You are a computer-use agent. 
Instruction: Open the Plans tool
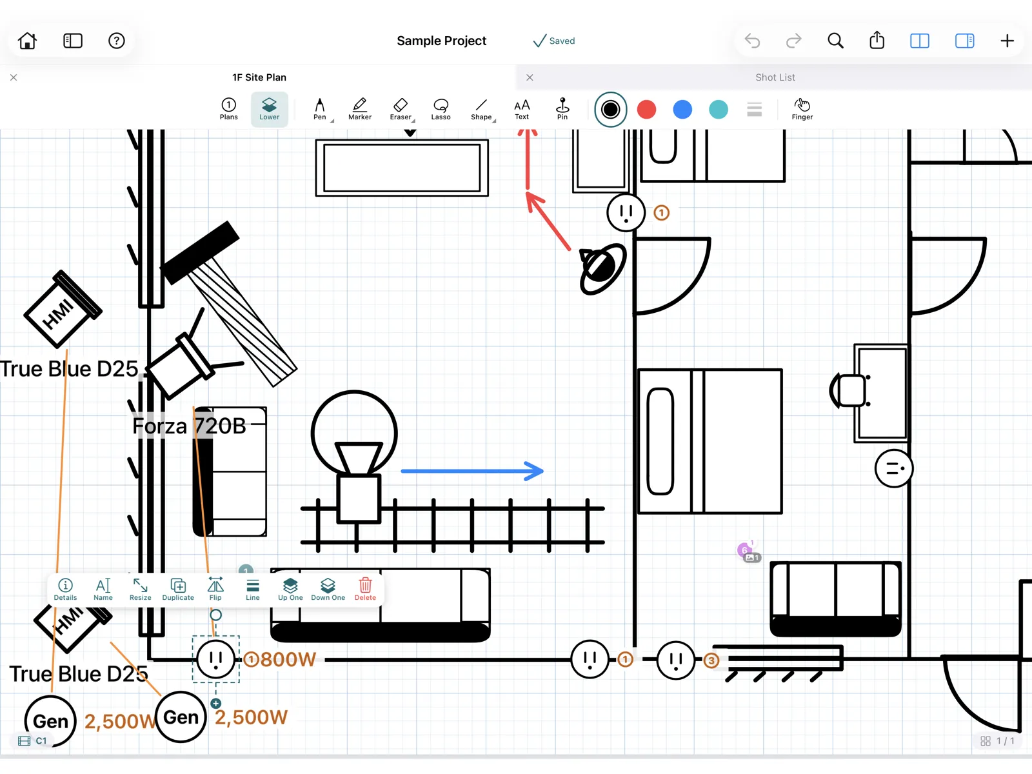click(229, 109)
